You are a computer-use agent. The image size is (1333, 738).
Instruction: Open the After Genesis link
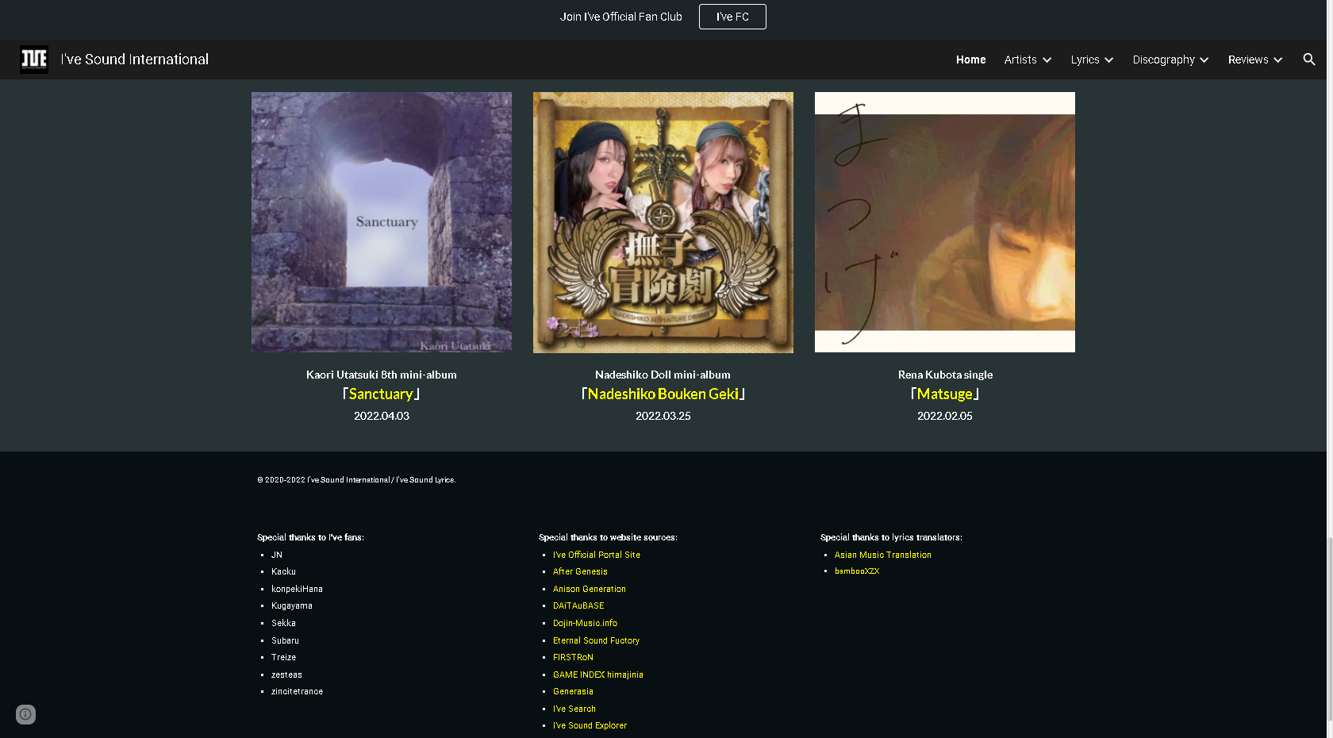[580, 571]
